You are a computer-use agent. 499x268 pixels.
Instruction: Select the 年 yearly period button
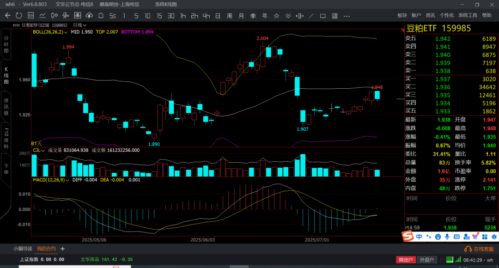coord(264,16)
